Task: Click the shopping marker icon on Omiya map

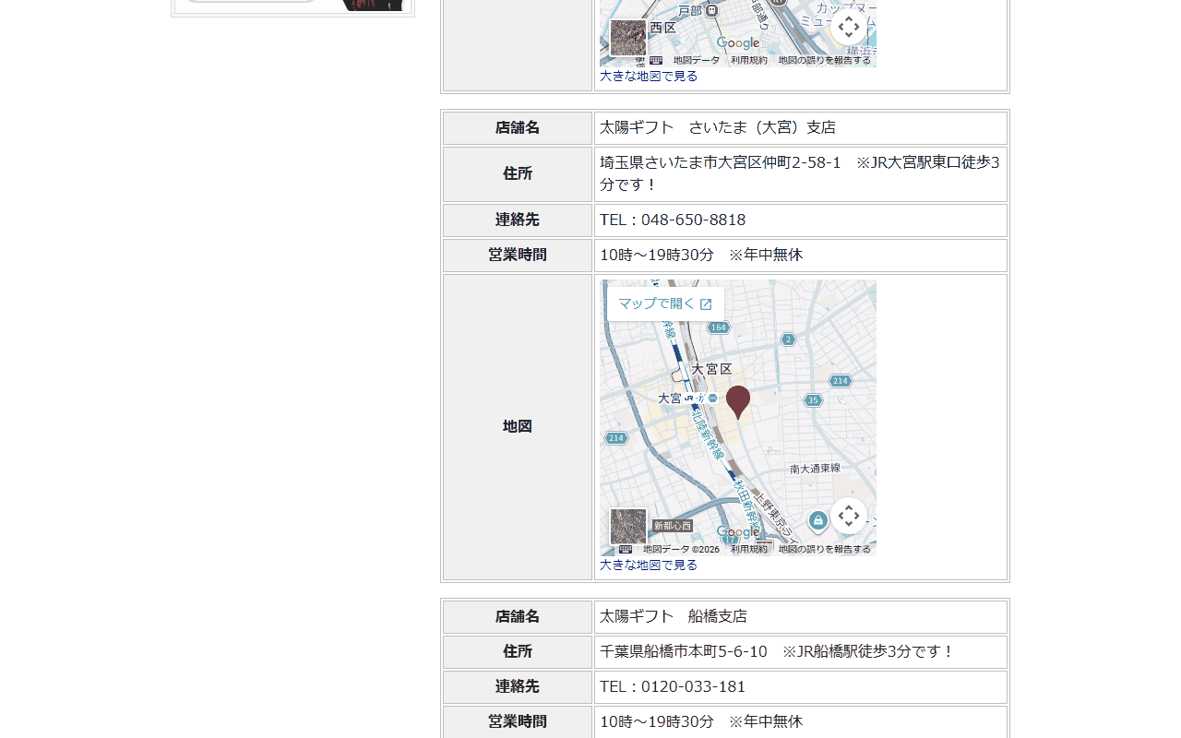Action: click(818, 521)
